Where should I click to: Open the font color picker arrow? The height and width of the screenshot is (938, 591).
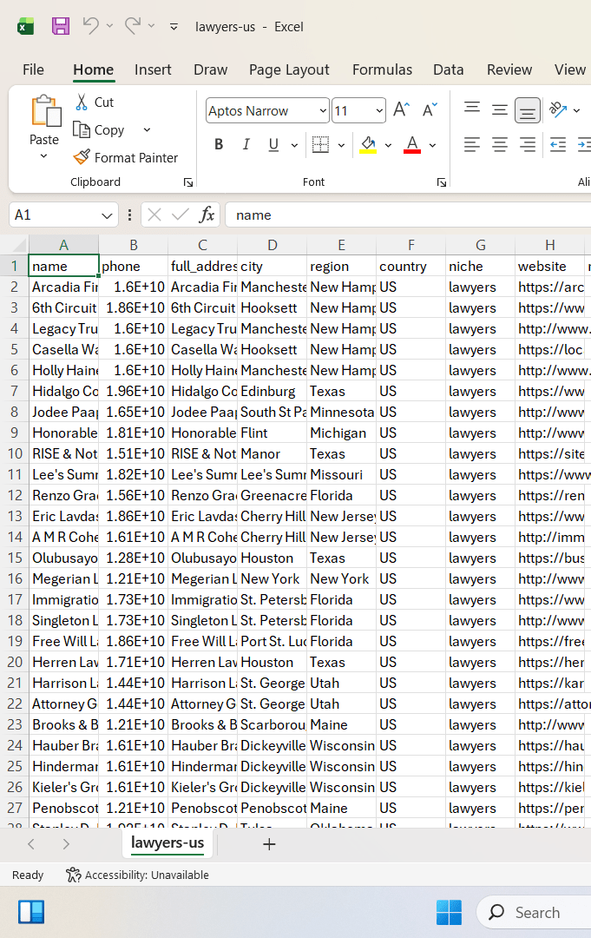point(433,145)
